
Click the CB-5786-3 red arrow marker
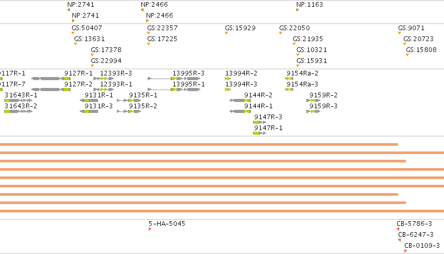pos(398,229)
